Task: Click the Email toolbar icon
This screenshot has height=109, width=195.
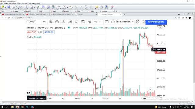Action: pyautogui.click(x=97, y=7)
